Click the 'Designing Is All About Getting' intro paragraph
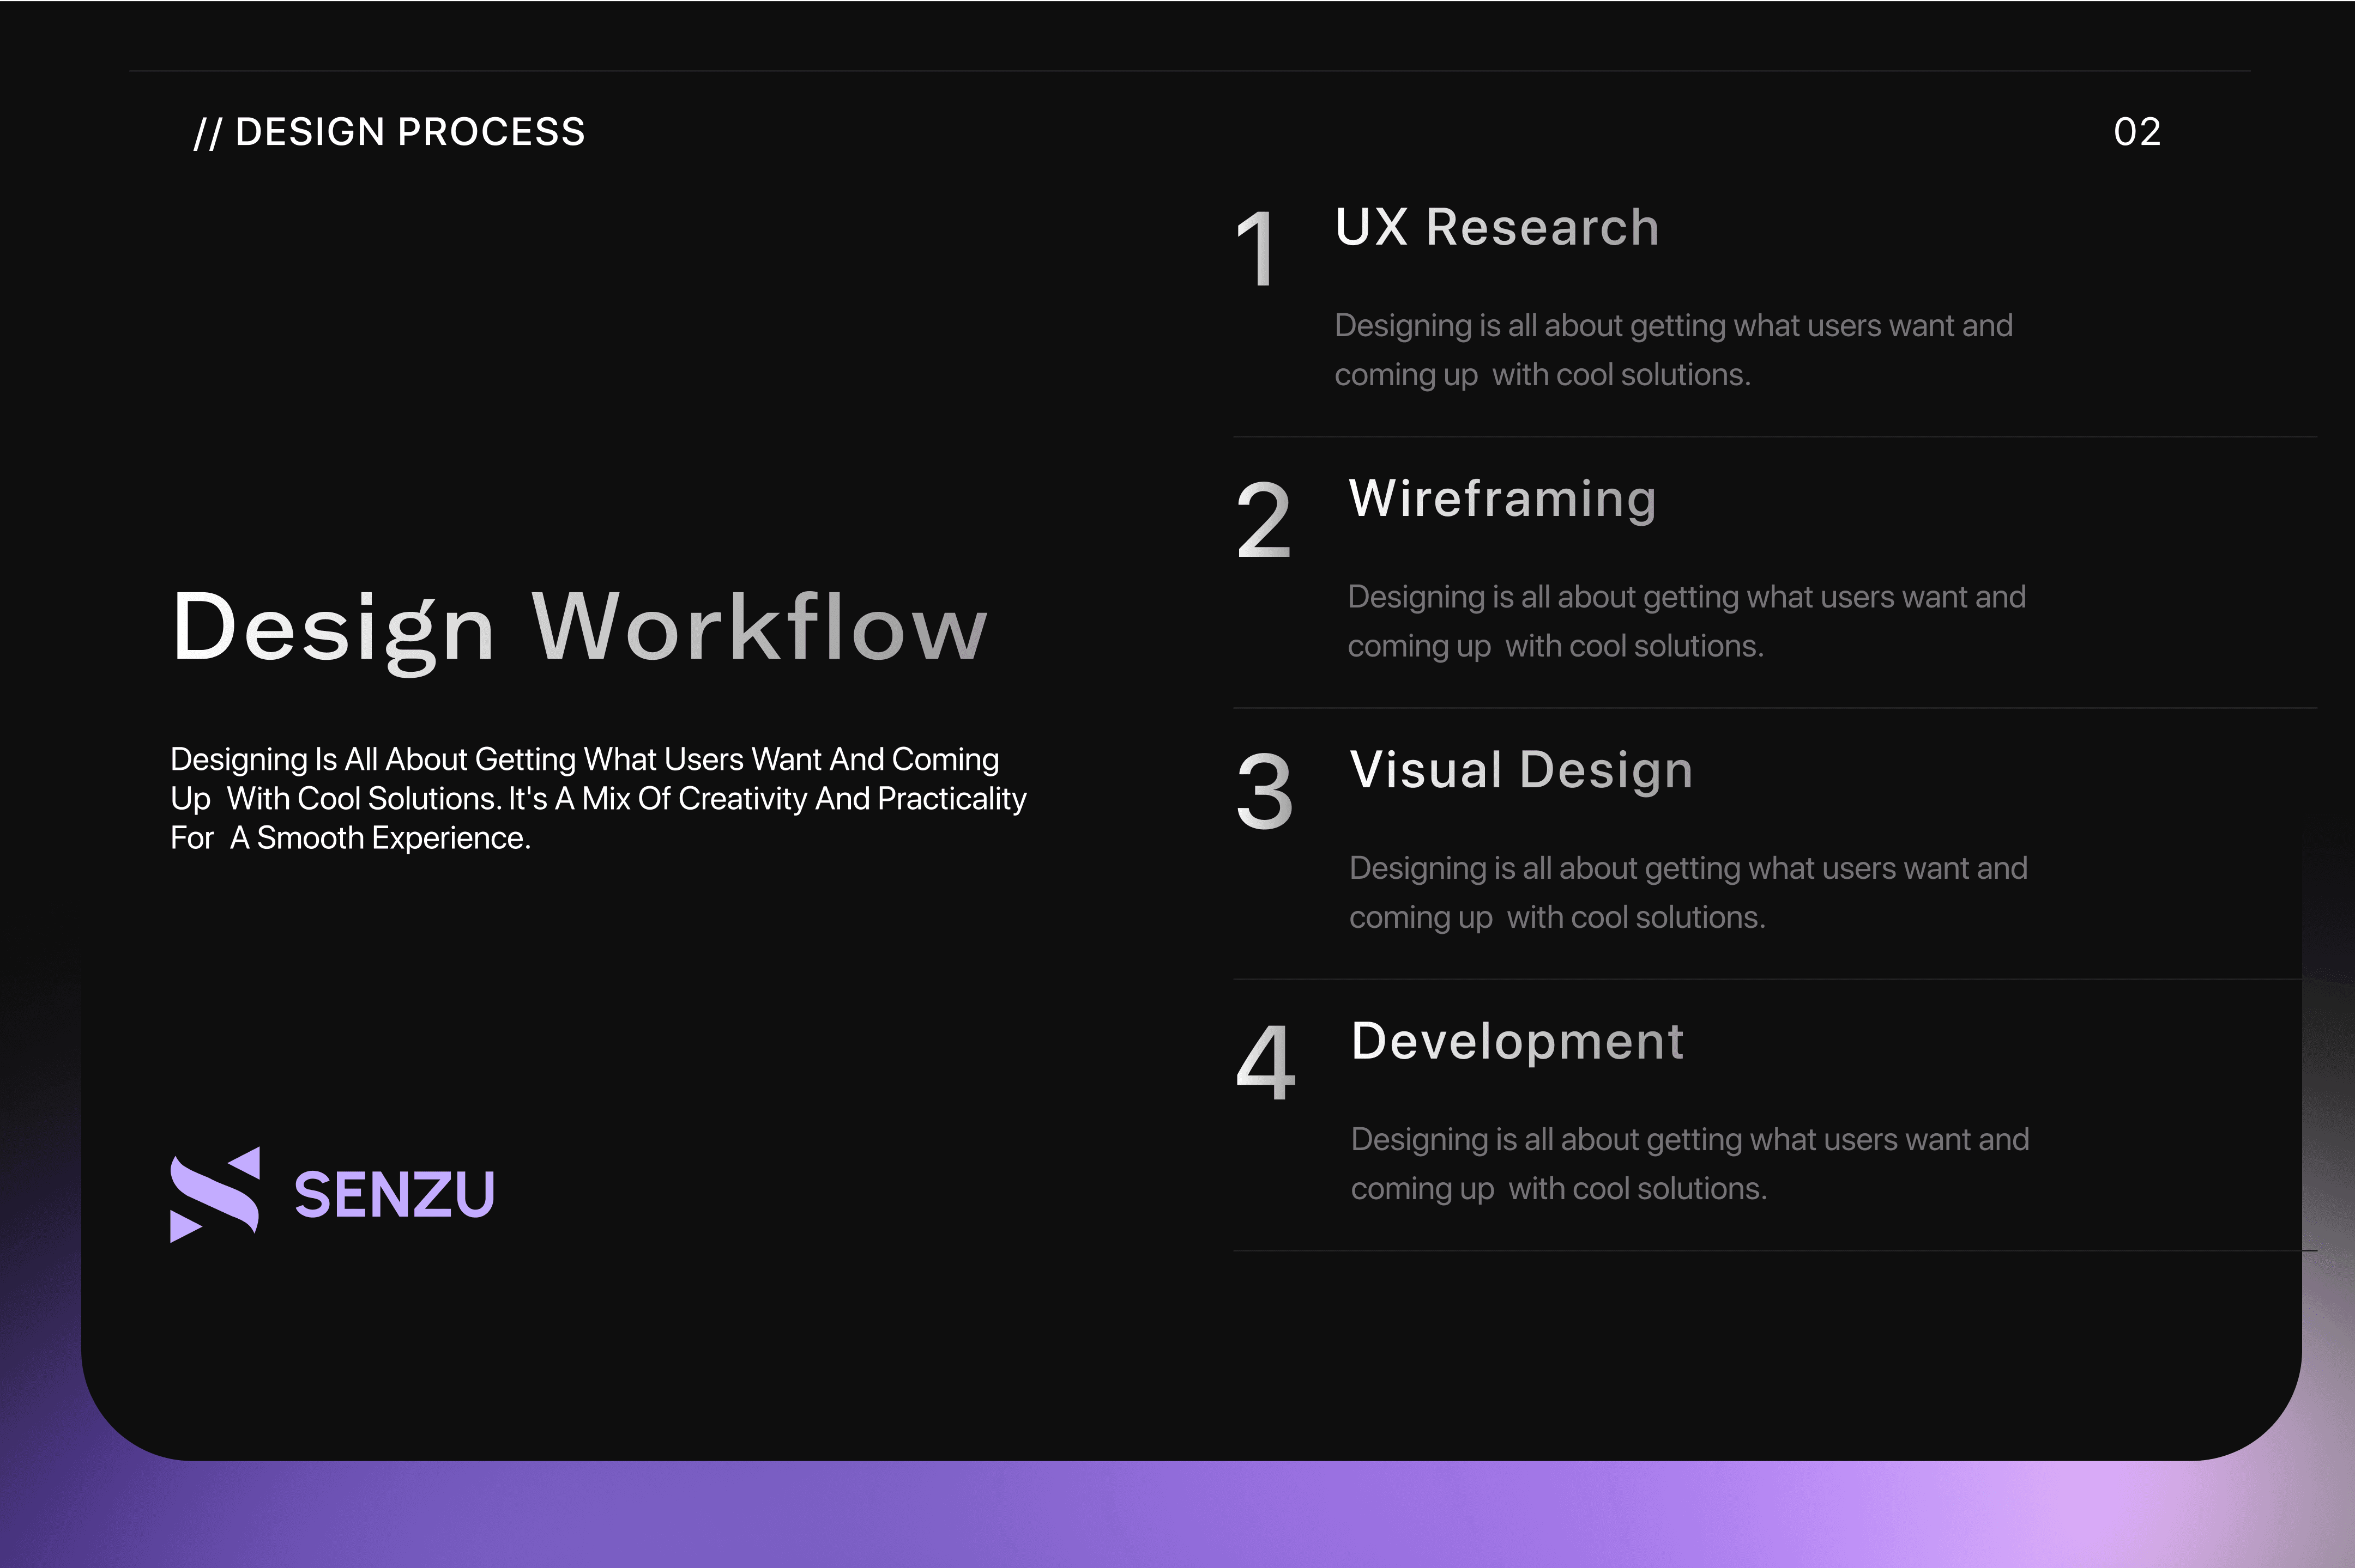This screenshot has width=2355, height=1568. coord(598,798)
